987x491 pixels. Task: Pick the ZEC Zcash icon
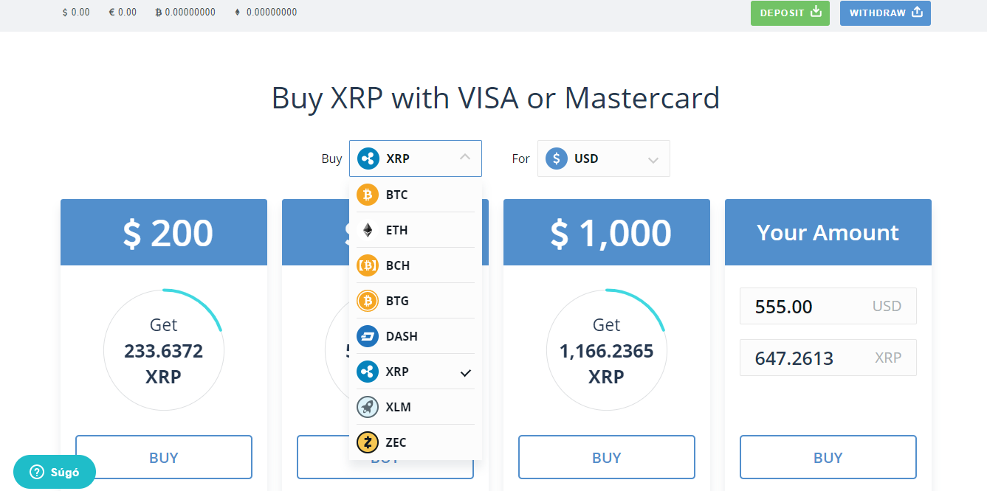pos(368,442)
